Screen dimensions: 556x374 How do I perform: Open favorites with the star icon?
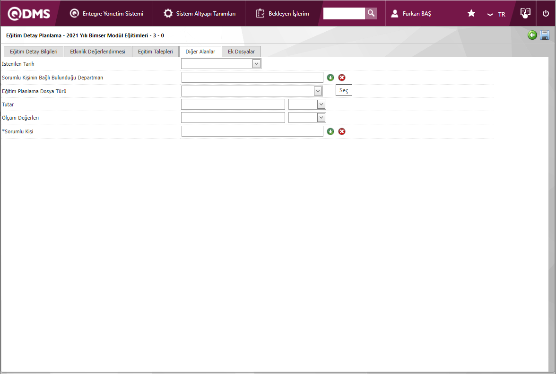click(x=471, y=14)
